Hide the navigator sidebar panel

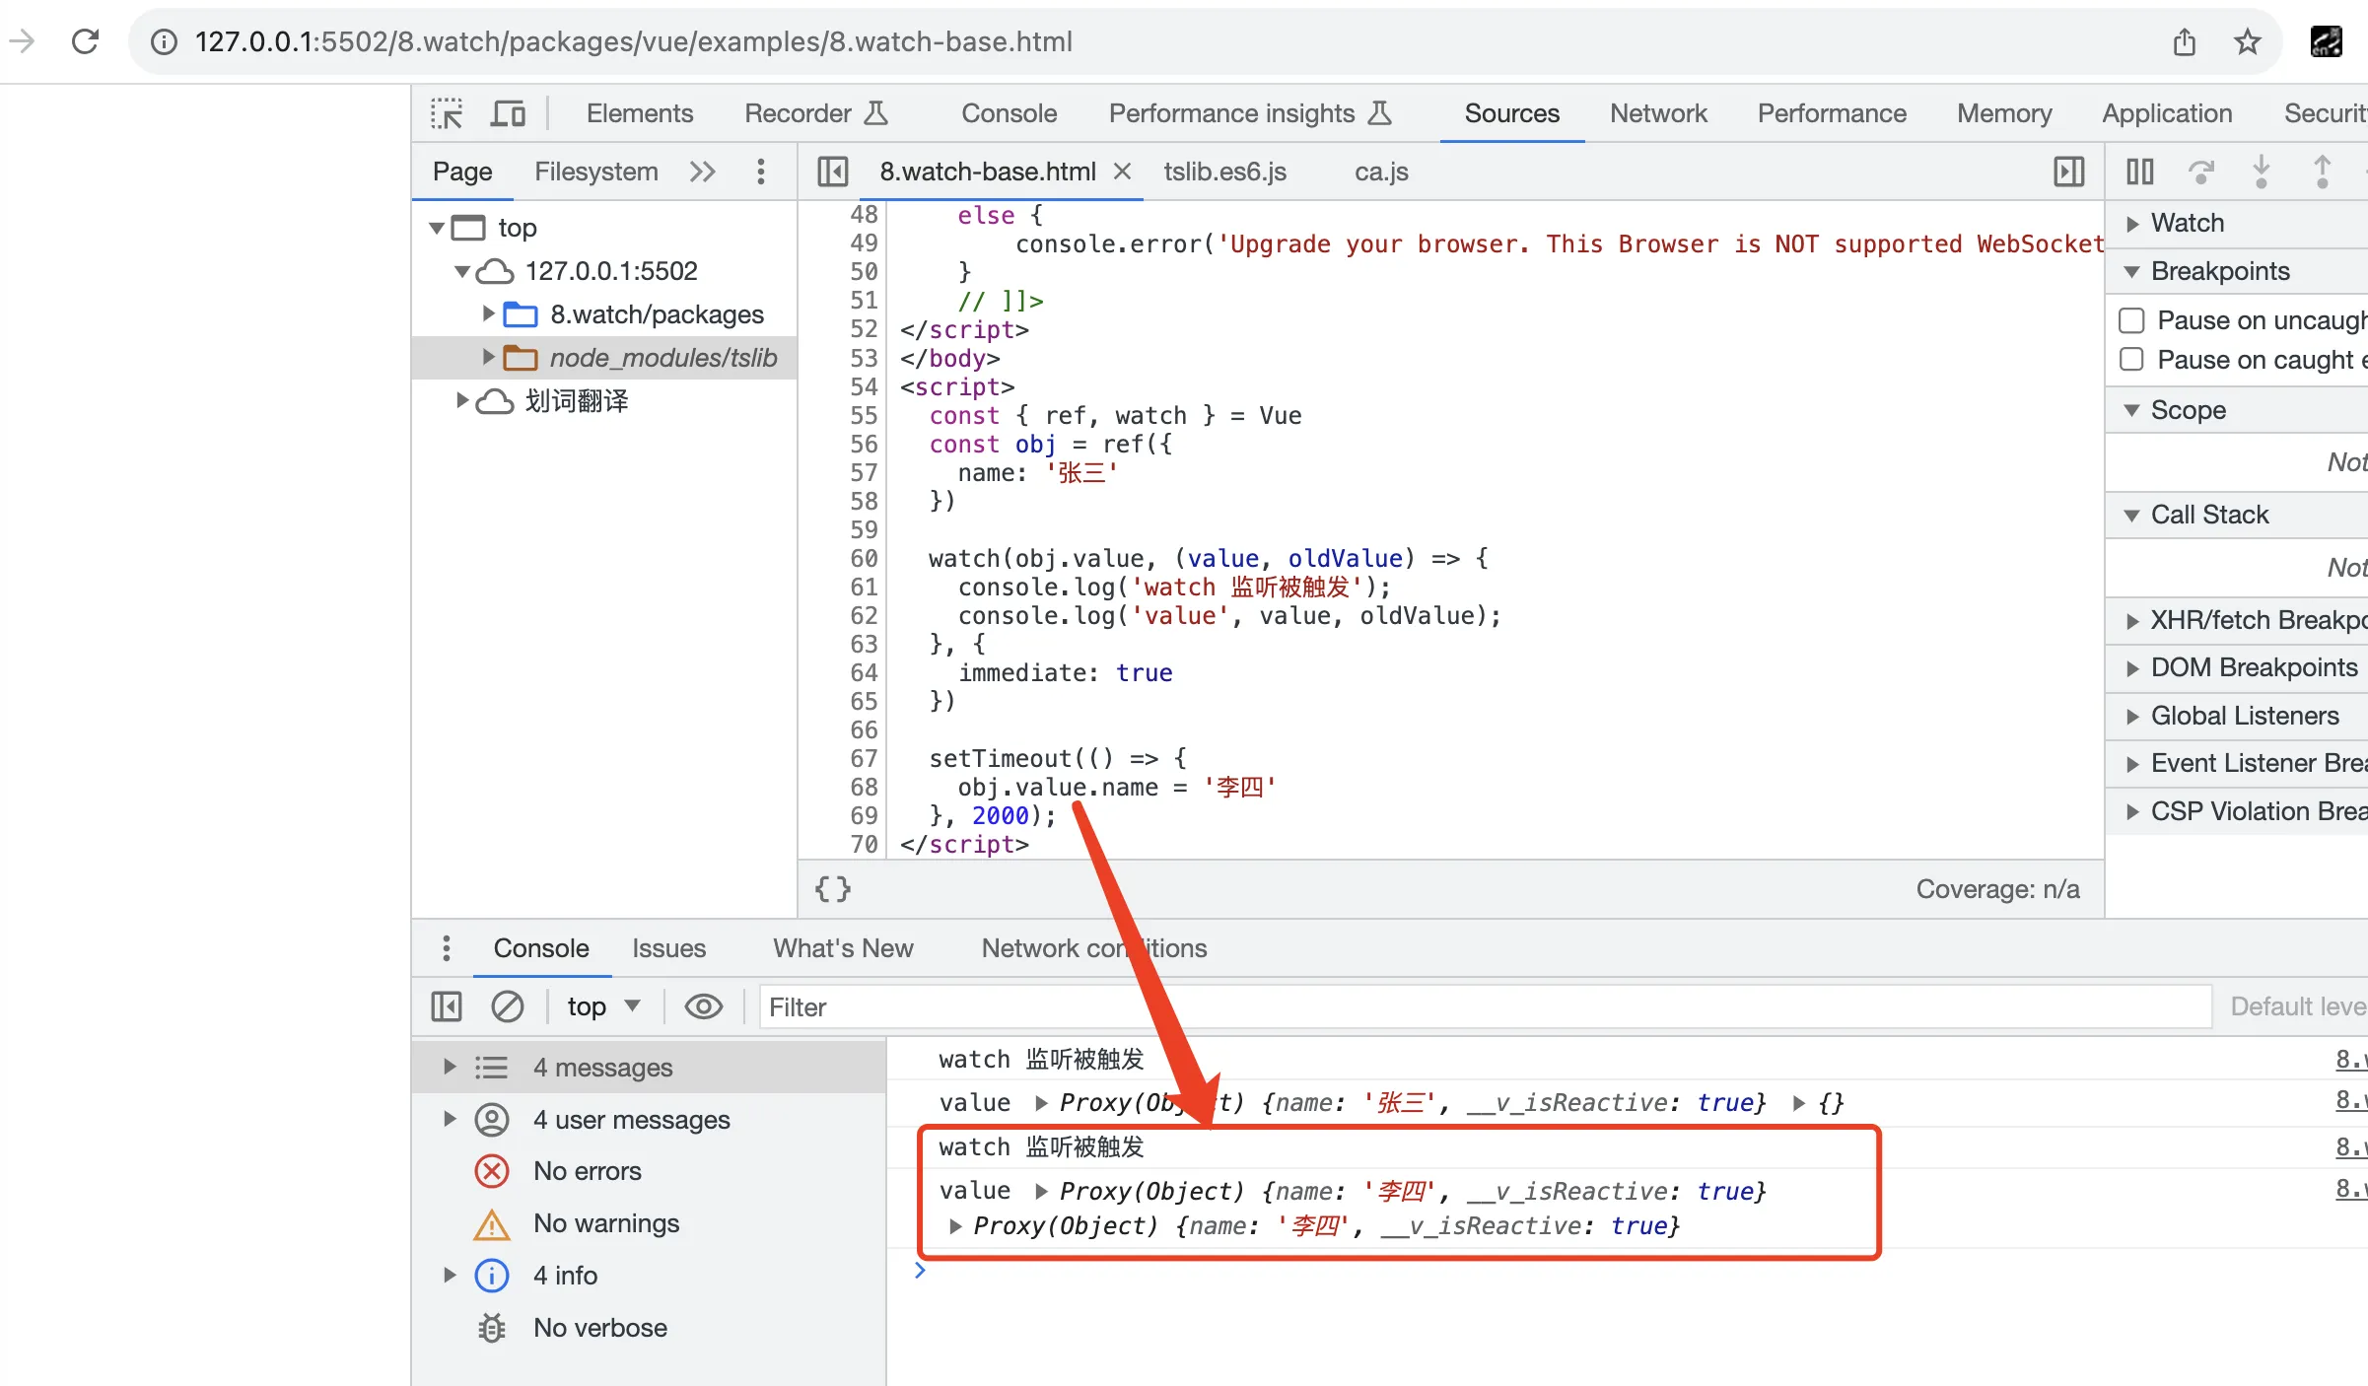pyautogui.click(x=833, y=172)
